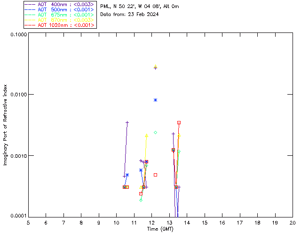Screen dimensions: 301x241
Task: Click the x-axis tick label 16
Action: pyautogui.click(x=222, y=223)
